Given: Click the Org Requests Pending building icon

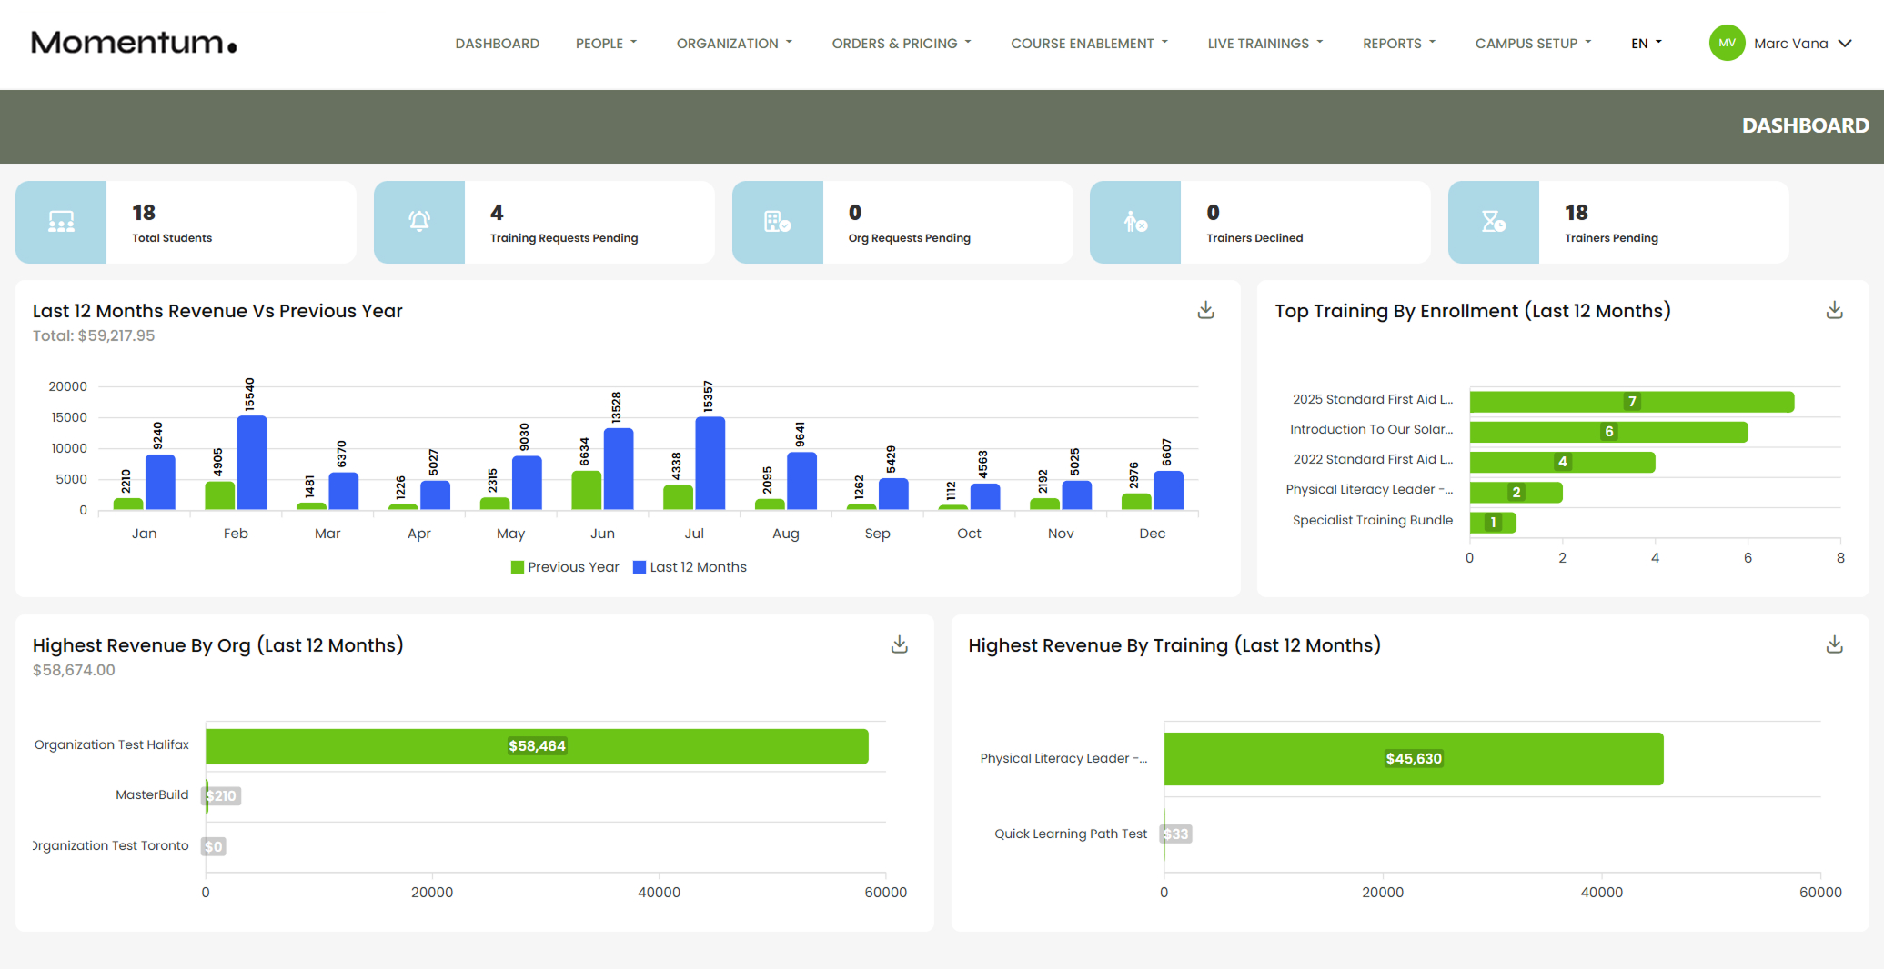Looking at the screenshot, I should 778,222.
